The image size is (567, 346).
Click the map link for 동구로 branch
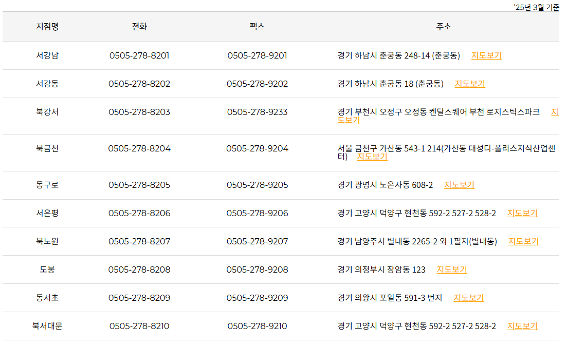(x=459, y=185)
